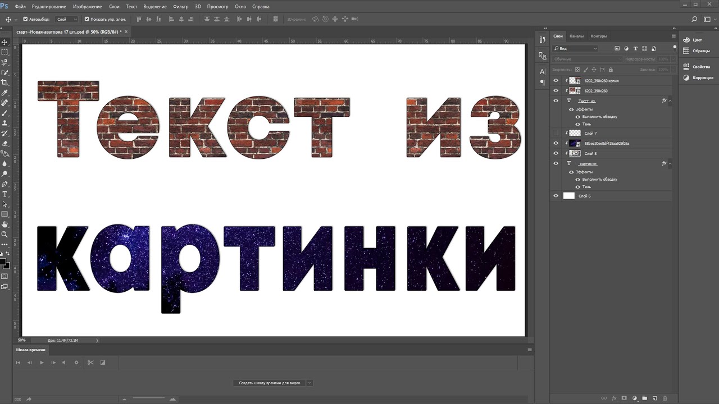Screen dimensions: 719x404
Task: Hide the Текст из text layer
Action: click(x=556, y=101)
